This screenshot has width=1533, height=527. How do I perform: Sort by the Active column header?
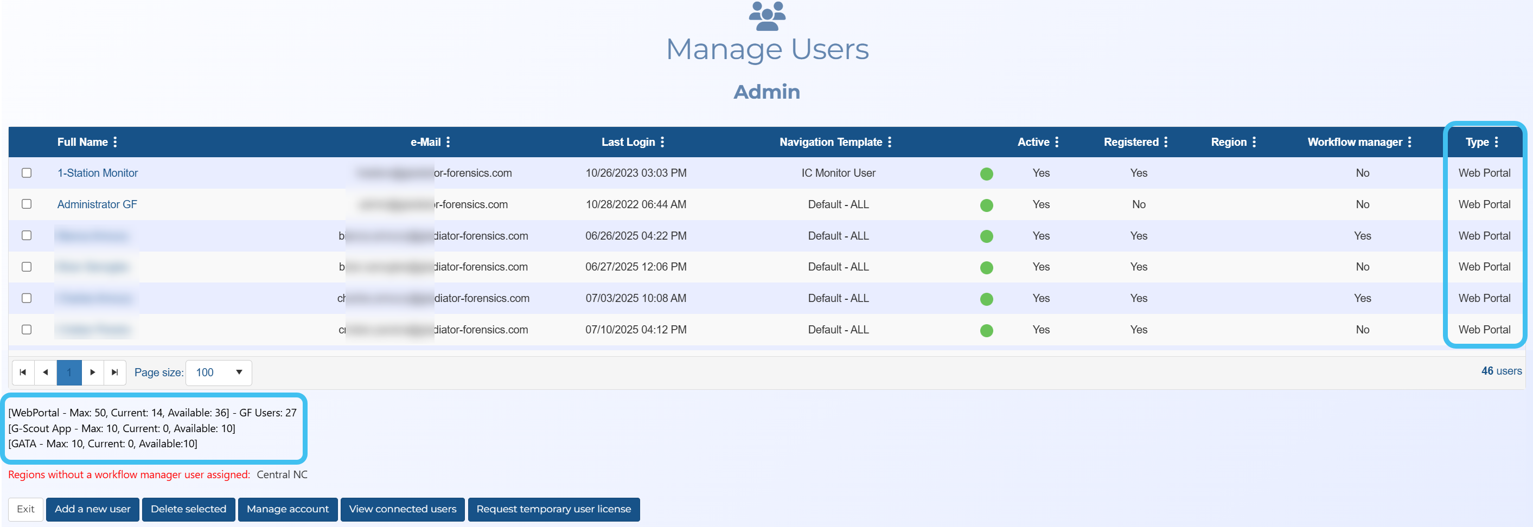[x=1033, y=142]
